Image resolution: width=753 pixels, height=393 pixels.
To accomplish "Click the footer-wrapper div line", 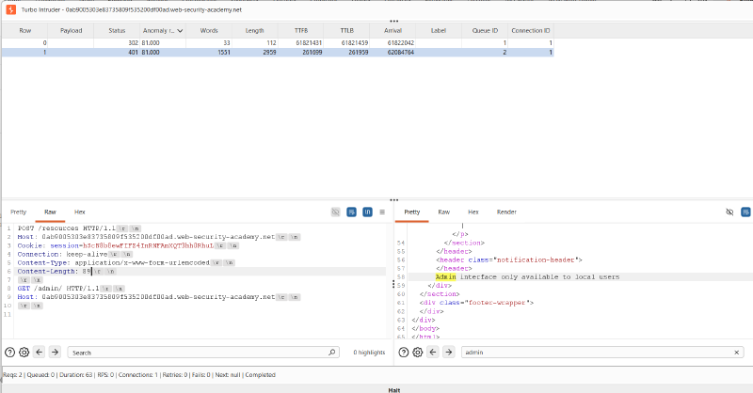I will click(476, 303).
